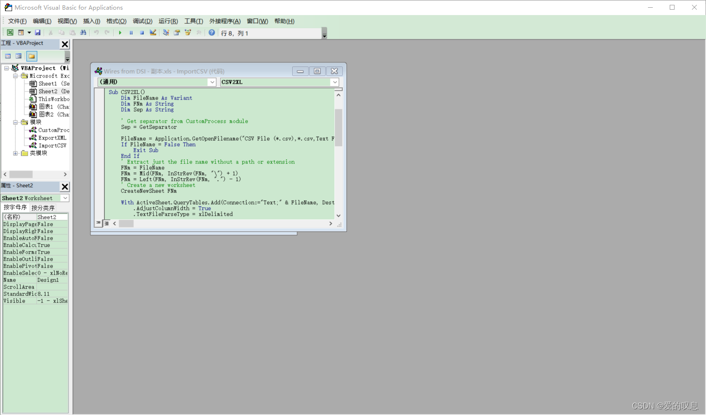Open the Project Explorer toolbar icon

(166, 32)
